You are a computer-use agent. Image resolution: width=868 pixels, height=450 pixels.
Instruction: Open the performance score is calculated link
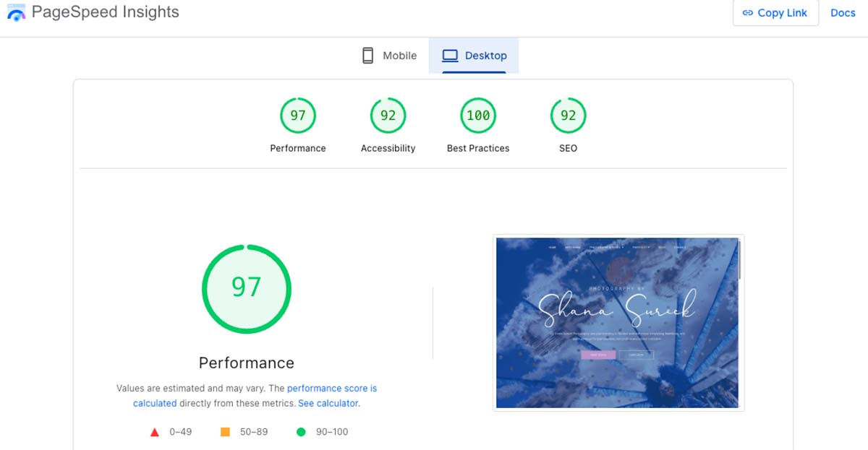(332, 388)
